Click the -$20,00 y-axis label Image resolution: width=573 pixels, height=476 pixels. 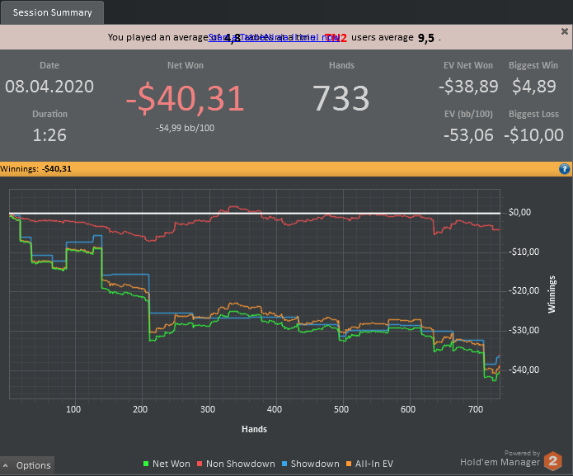(524, 290)
